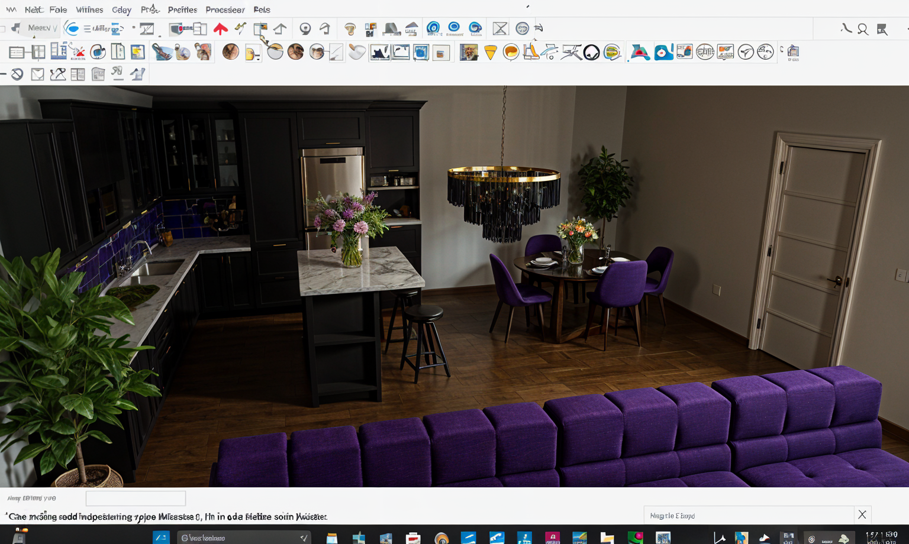Viewport: 909px width, 544px height.
Task: Close the bottom-right notification field
Action: click(862, 514)
